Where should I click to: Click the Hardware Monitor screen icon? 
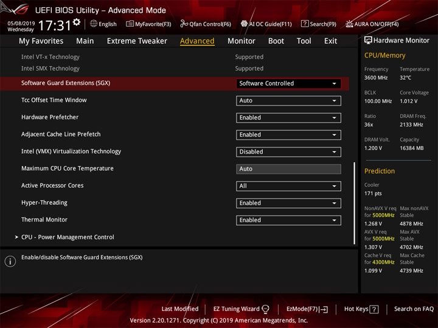[368, 40]
